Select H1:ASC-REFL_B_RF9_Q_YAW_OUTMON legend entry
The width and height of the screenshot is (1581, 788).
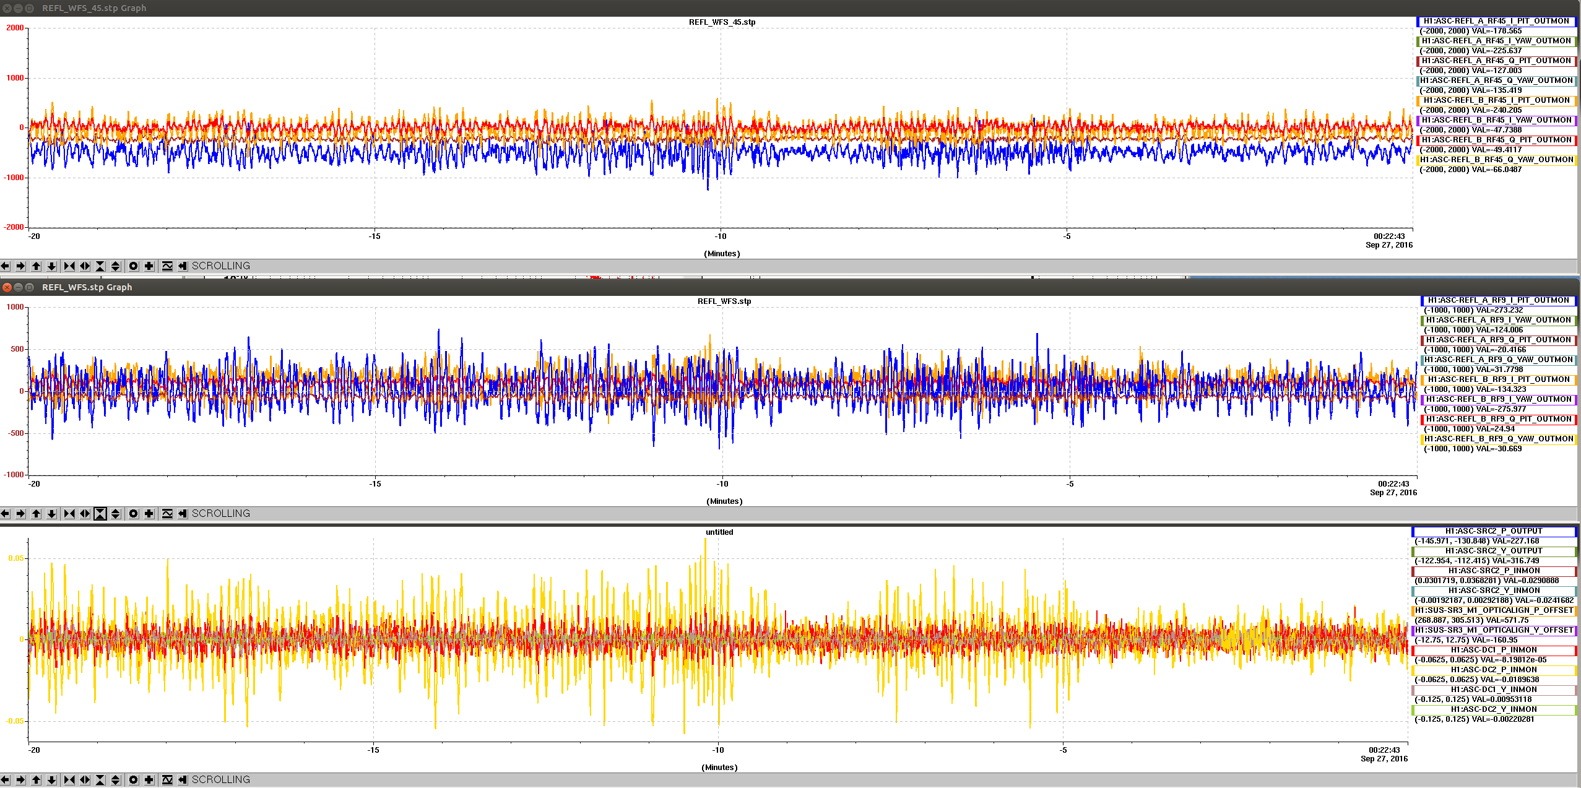click(x=1499, y=439)
